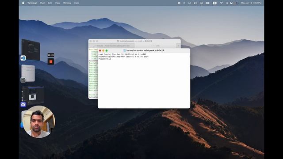Add new tab in background ssh window
Screen dimensions: 283x159
coord(178,46)
